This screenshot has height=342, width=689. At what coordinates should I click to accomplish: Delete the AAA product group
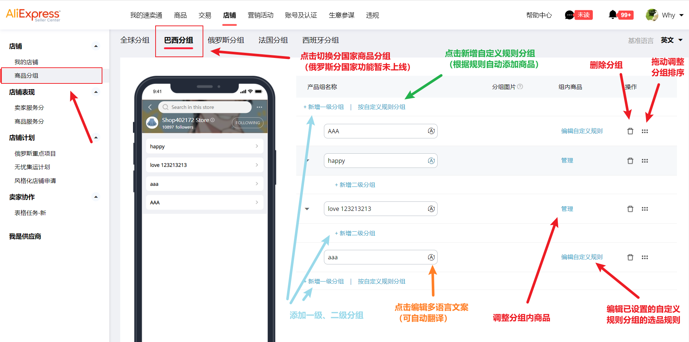point(630,131)
